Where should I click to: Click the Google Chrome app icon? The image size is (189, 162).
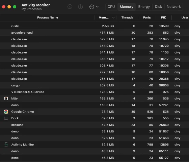click(6, 112)
